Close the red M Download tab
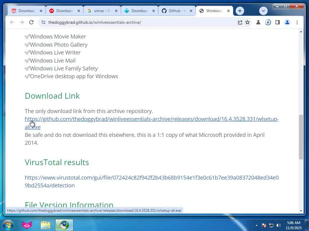309x231 pixels. 79,11
